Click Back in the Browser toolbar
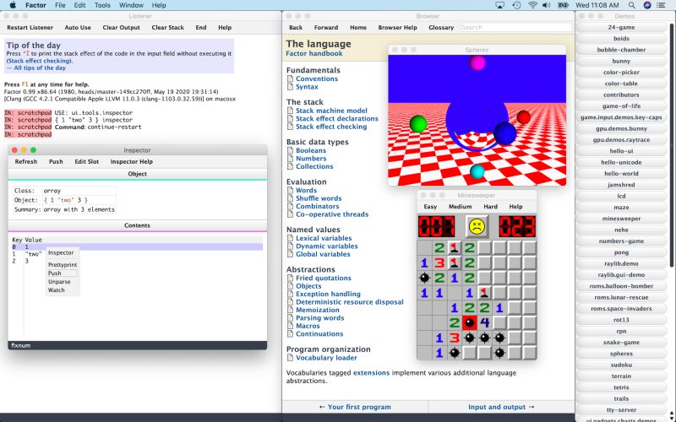Viewport: 676px width, 422px height. [x=296, y=28]
